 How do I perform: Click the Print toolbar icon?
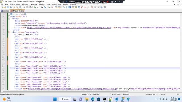[x=20, y=7]
